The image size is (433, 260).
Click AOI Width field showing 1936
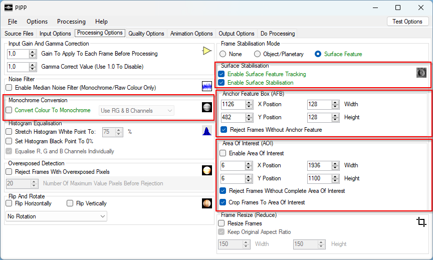click(x=319, y=165)
